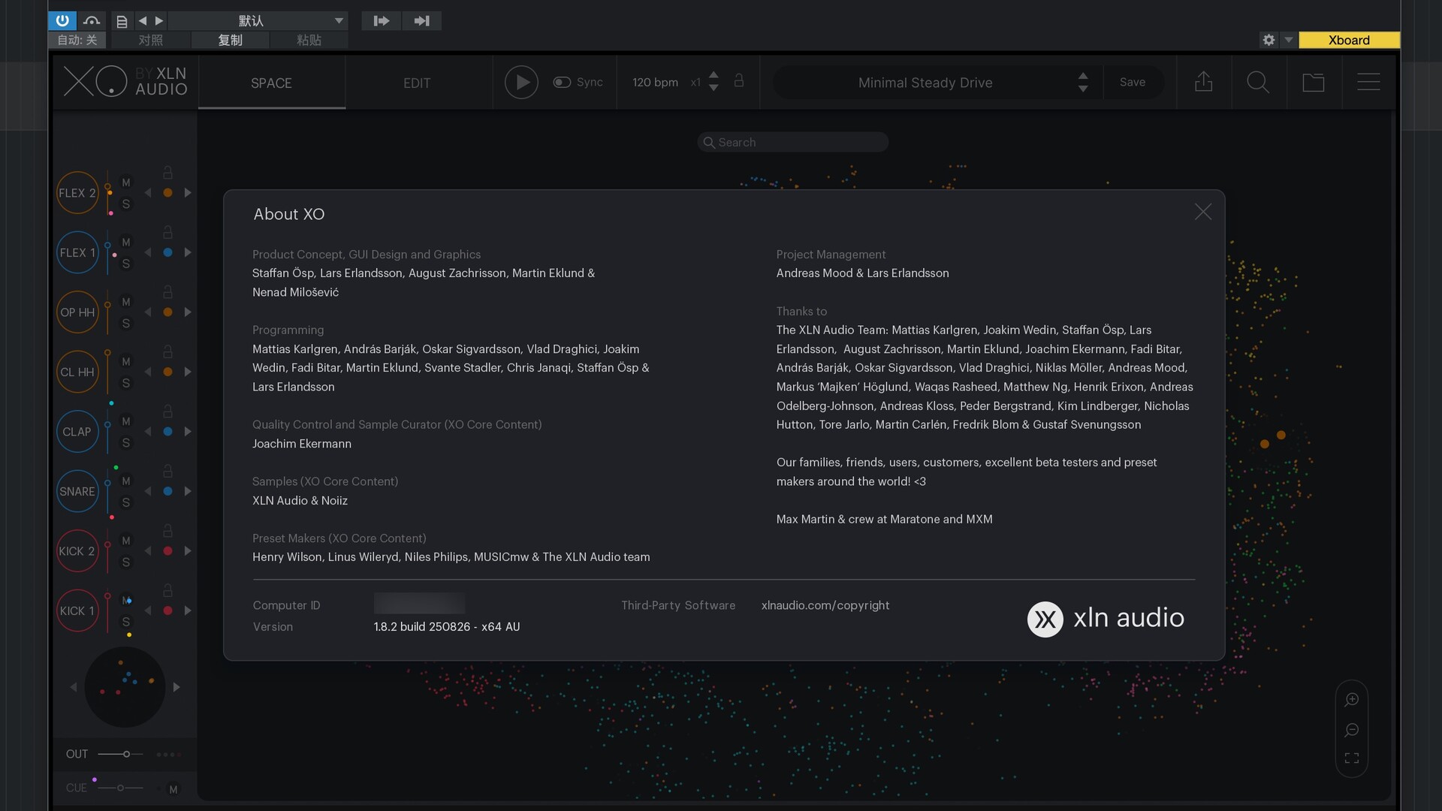Mute the OP HH channel
The height and width of the screenshot is (811, 1442).
[126, 302]
